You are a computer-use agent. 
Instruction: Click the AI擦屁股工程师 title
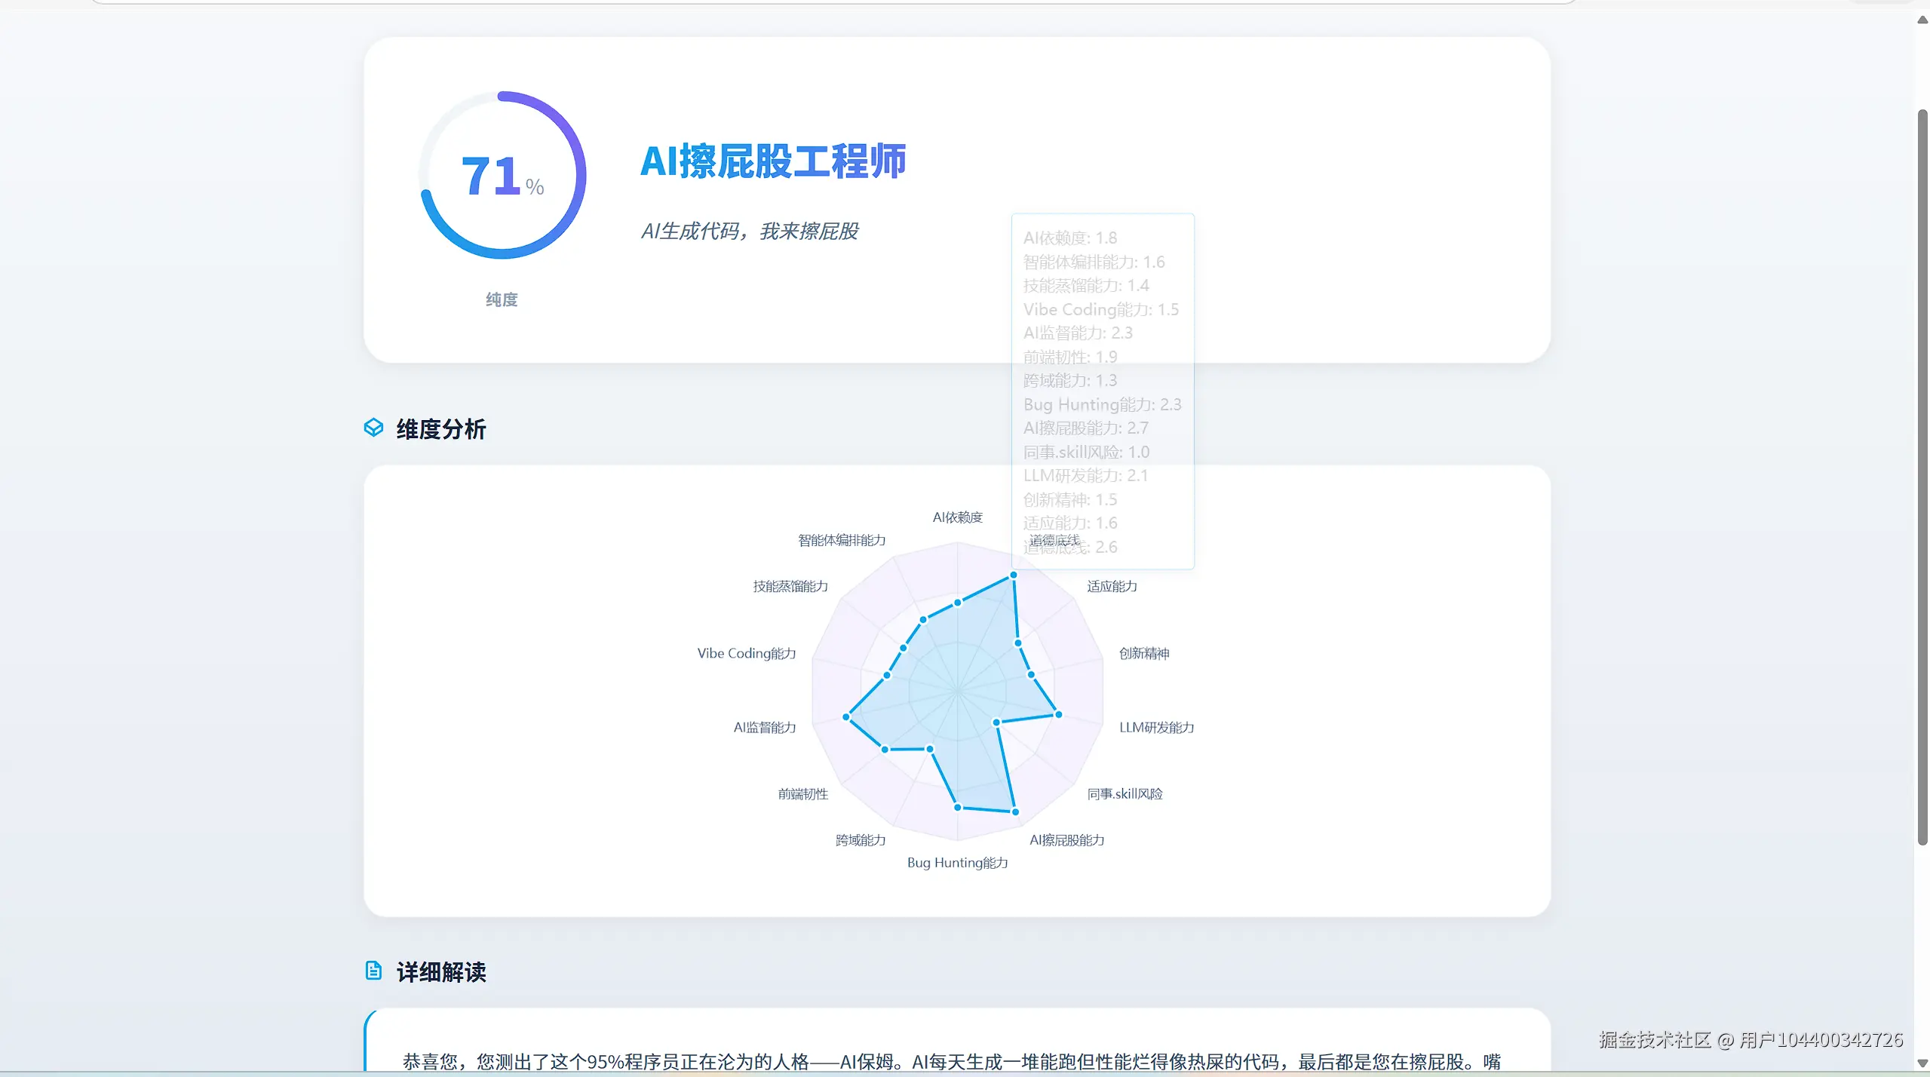[x=773, y=161]
